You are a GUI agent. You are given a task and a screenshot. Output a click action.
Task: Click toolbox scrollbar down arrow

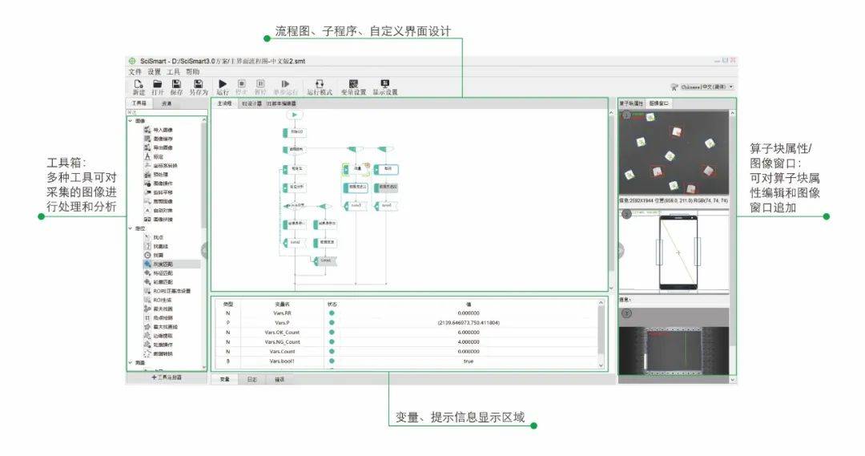[204, 367]
